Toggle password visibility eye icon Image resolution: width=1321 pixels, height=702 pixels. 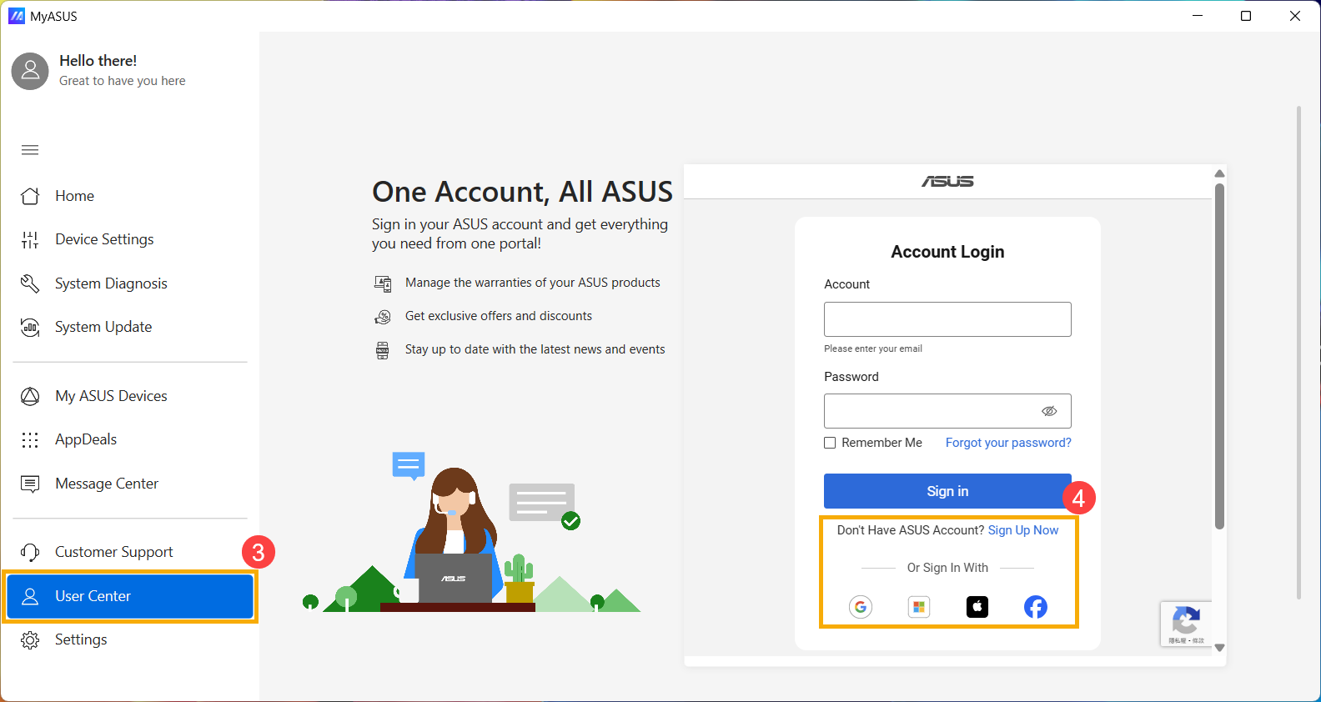pos(1049,411)
